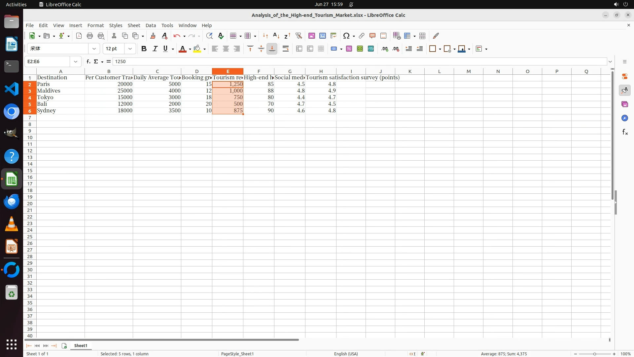Screen dimensions: 634x357
Task: Click the Sort Ascending icon
Action: 276,36
